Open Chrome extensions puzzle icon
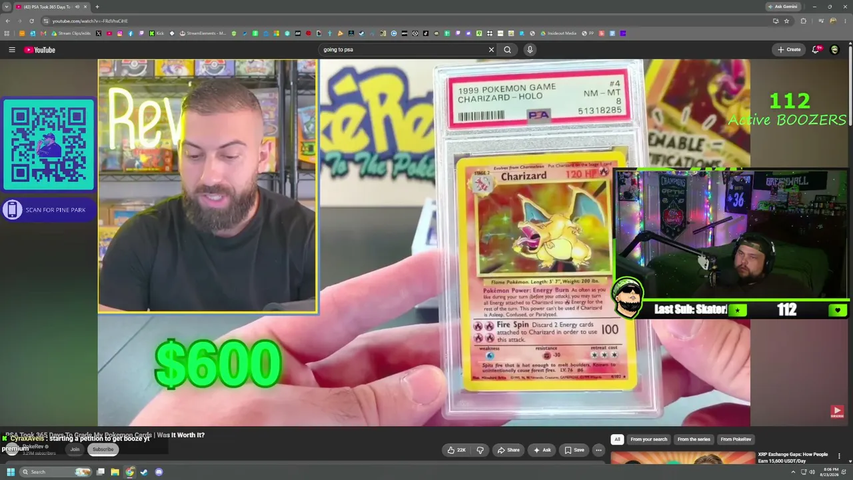 pos(803,21)
